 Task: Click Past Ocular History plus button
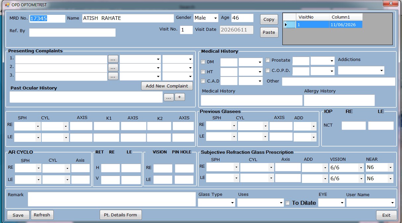(180, 97)
